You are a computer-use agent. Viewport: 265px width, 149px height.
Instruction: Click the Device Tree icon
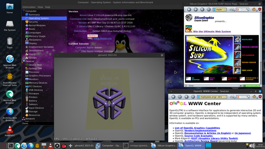pyautogui.click(x=26, y=65)
